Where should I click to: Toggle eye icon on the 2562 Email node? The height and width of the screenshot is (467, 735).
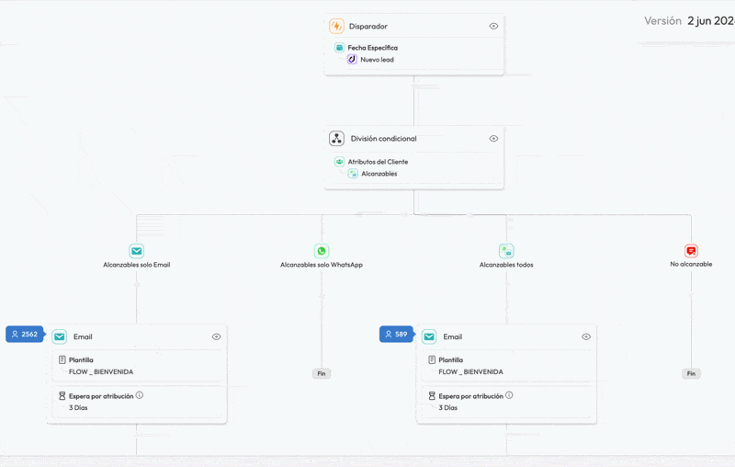click(x=216, y=336)
